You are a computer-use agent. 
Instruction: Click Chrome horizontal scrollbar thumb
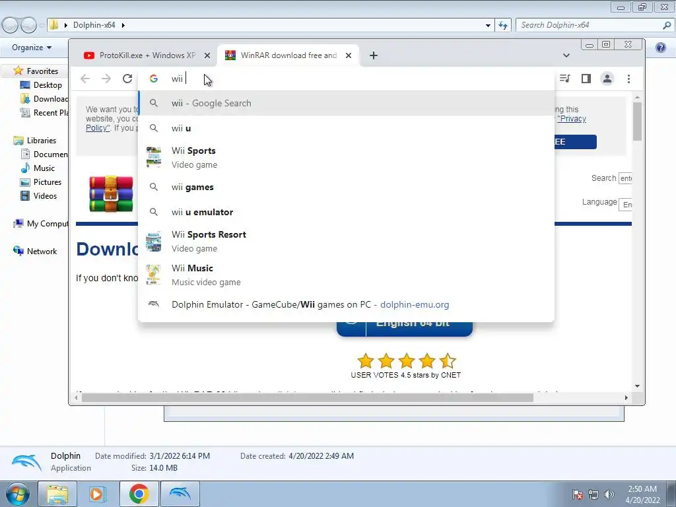coord(308,397)
